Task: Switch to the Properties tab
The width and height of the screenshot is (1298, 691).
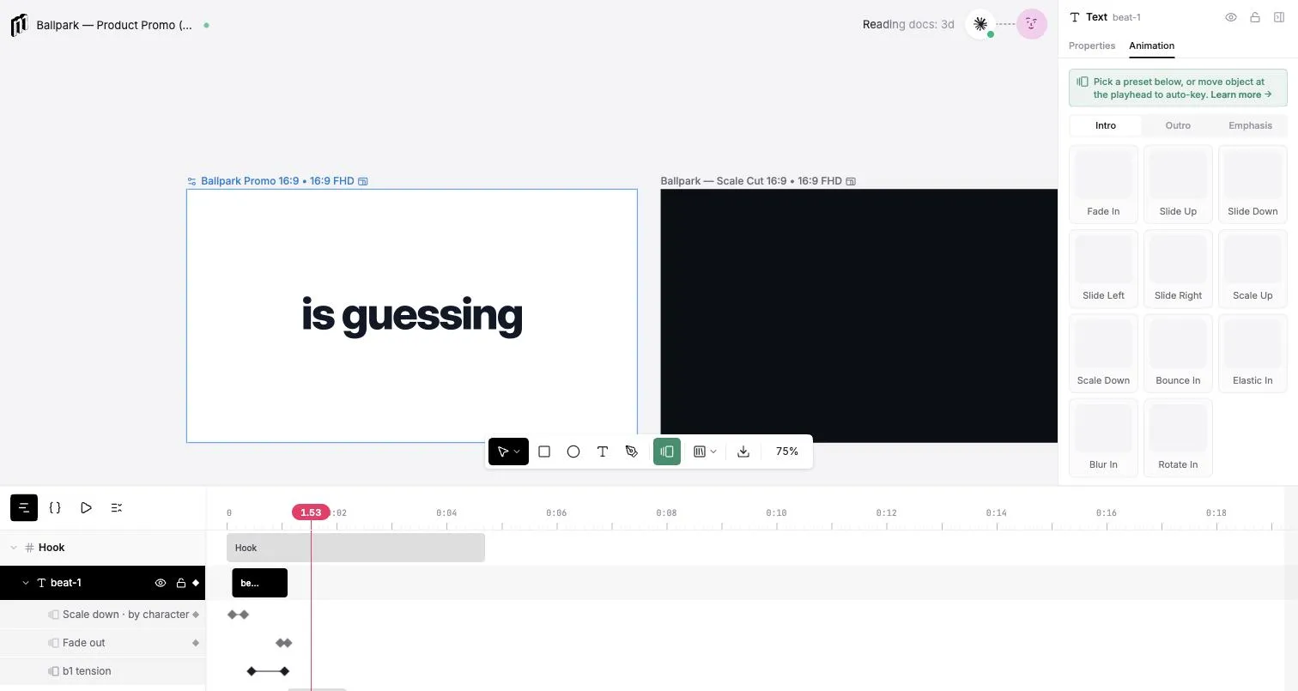Action: 1092,45
